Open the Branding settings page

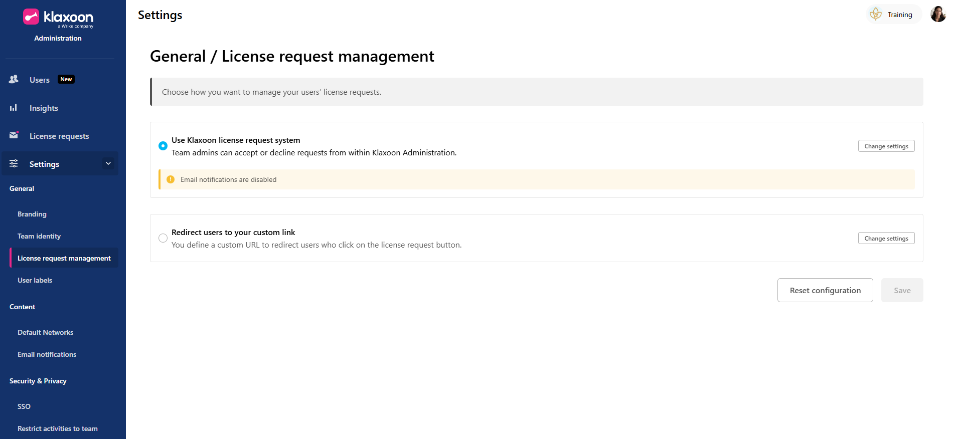coord(32,214)
